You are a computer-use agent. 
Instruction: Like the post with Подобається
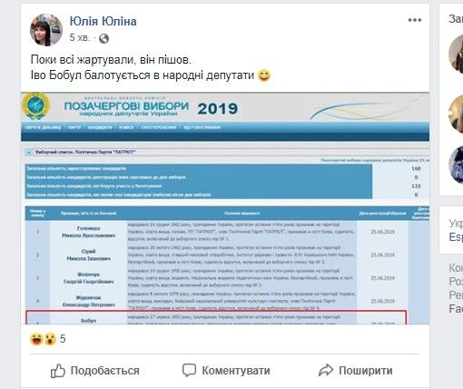[x=95, y=371]
